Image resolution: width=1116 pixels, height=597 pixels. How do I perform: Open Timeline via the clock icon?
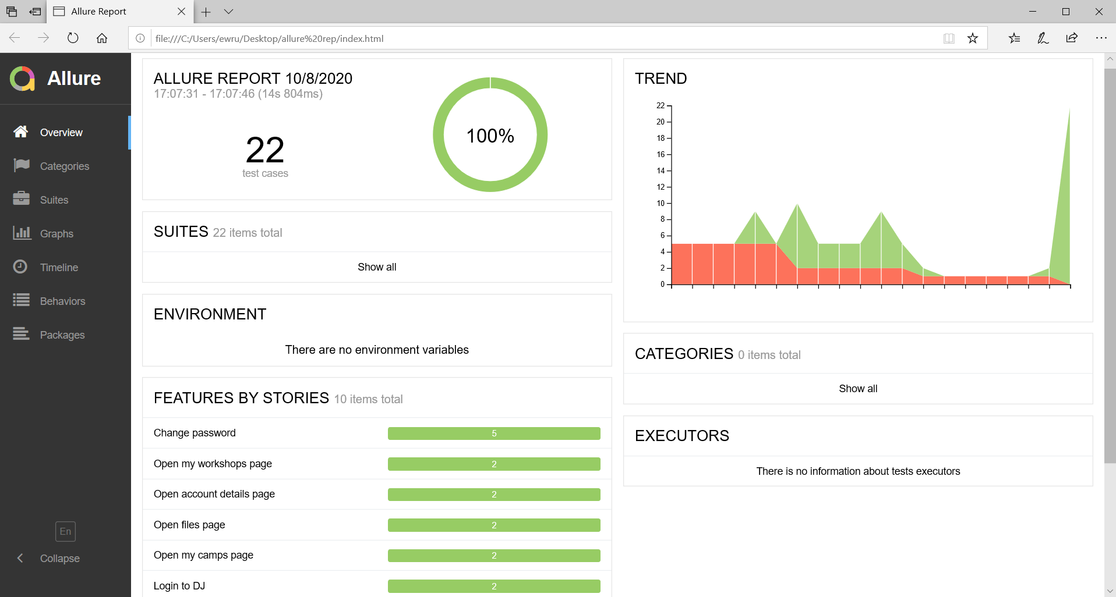[20, 266]
